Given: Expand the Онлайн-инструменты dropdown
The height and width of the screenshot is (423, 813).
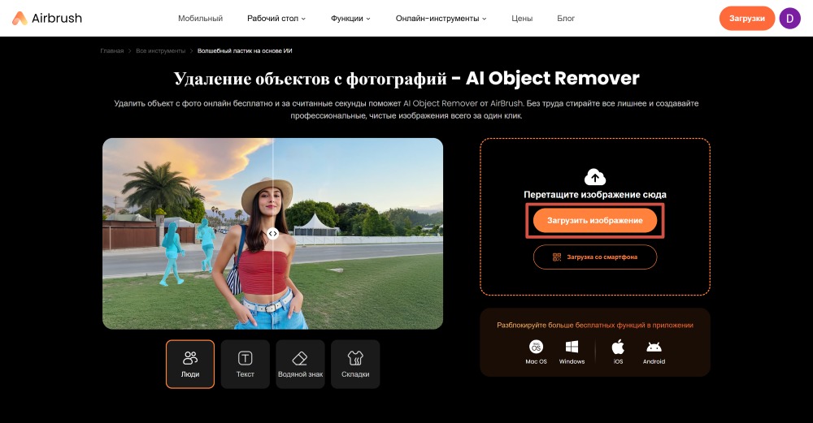Looking at the screenshot, I should click(x=441, y=18).
